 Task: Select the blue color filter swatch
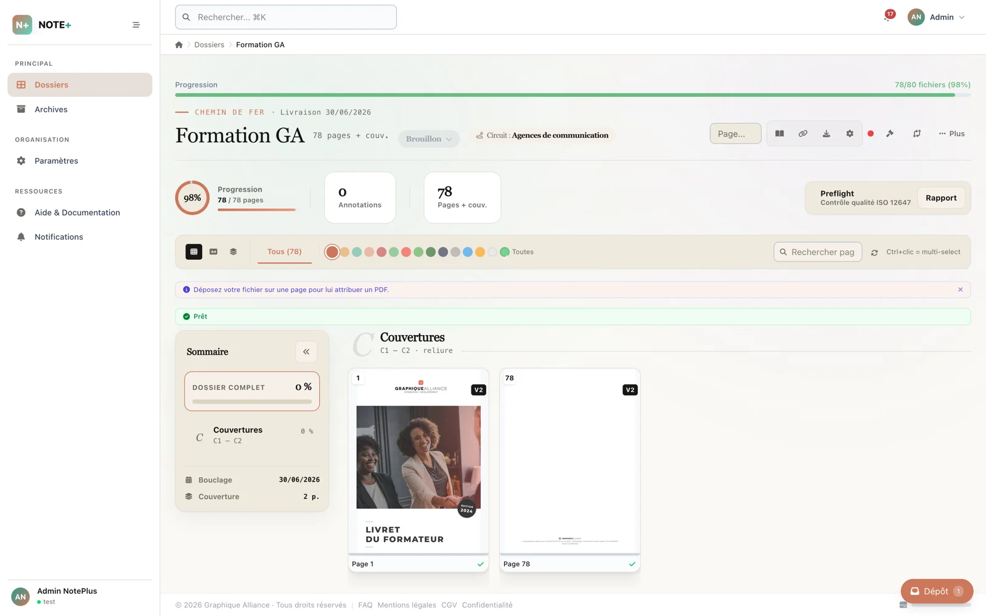coord(468,252)
